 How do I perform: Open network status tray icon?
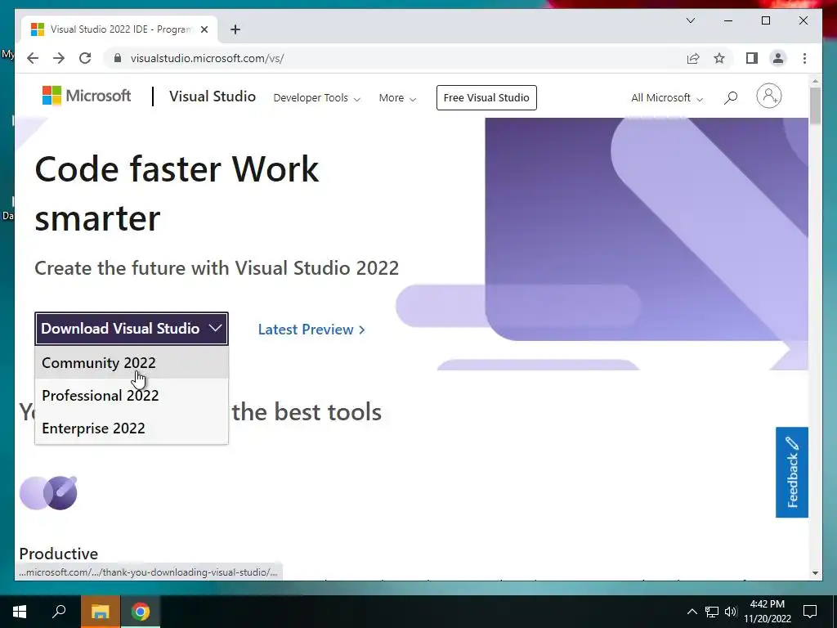click(712, 612)
